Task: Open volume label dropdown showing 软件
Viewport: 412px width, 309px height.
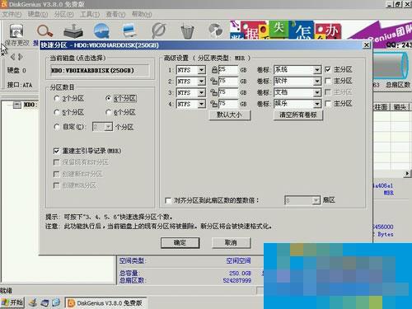Action: (x=317, y=82)
